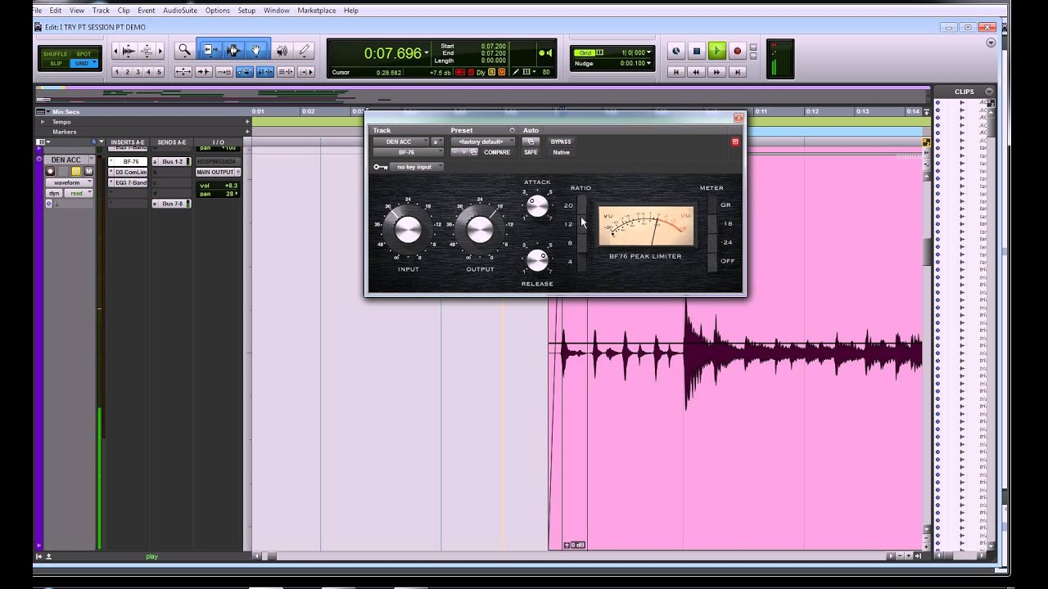Open the File menu
The width and height of the screenshot is (1048, 589).
(38, 11)
